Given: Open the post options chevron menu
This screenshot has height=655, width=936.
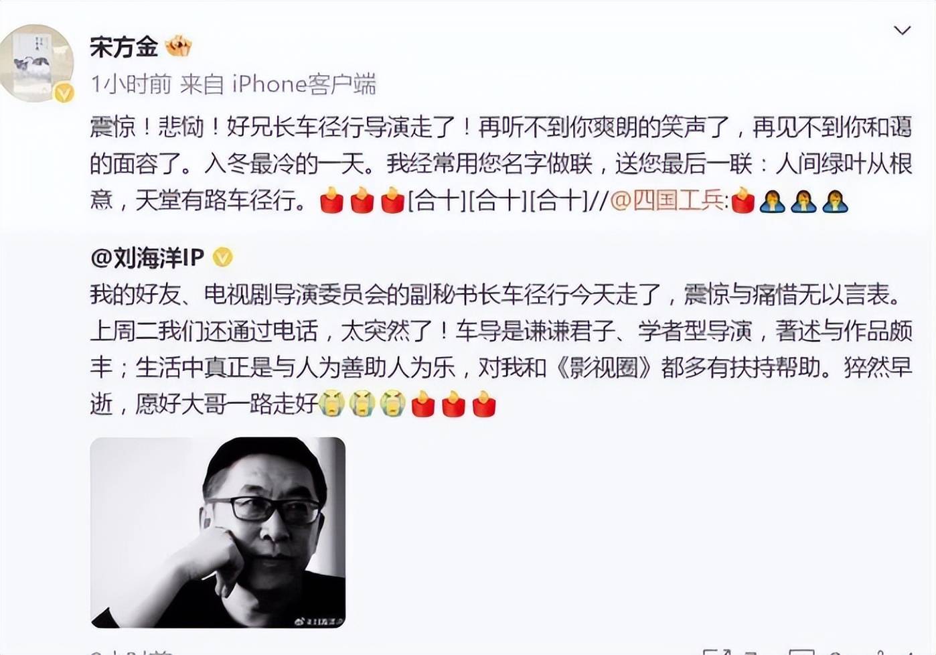Looking at the screenshot, I should click(902, 31).
